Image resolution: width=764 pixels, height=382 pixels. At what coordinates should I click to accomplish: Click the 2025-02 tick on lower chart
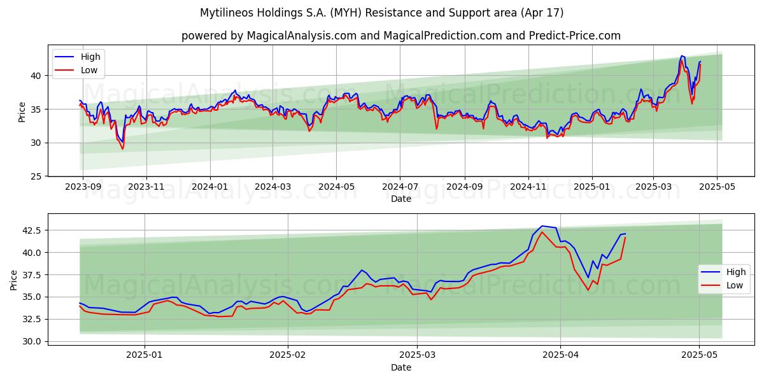288,355
